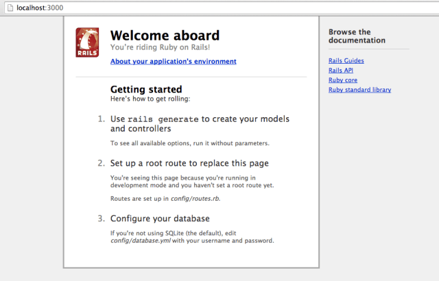439x281 pixels.
Task: Click config/routes.rb italic text
Action: pos(195,199)
